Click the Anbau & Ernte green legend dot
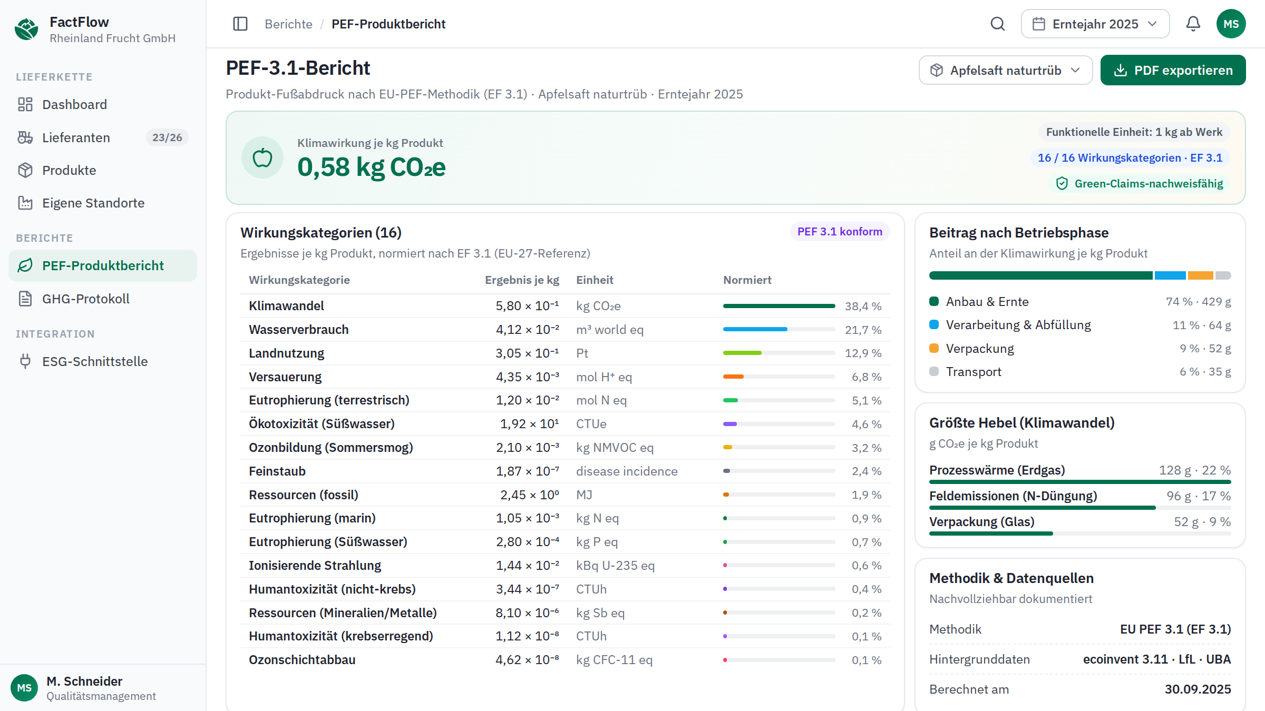 point(934,301)
